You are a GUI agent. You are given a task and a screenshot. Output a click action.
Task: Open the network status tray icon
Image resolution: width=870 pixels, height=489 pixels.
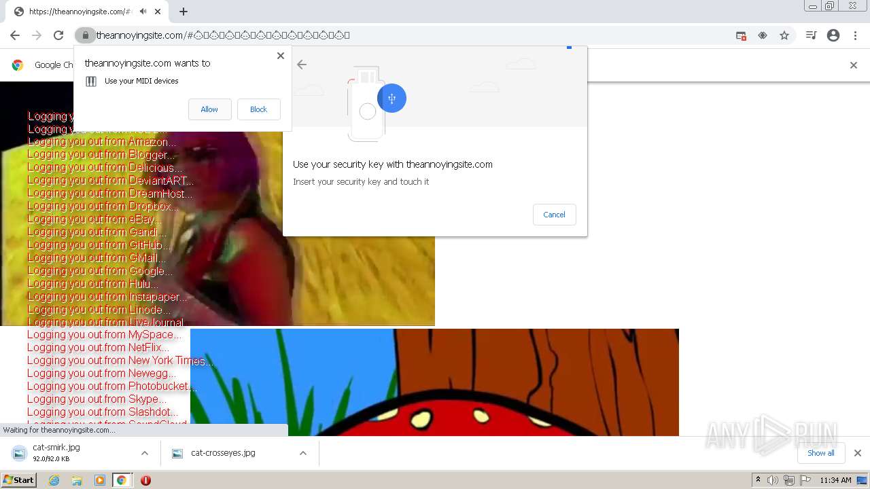(789, 480)
